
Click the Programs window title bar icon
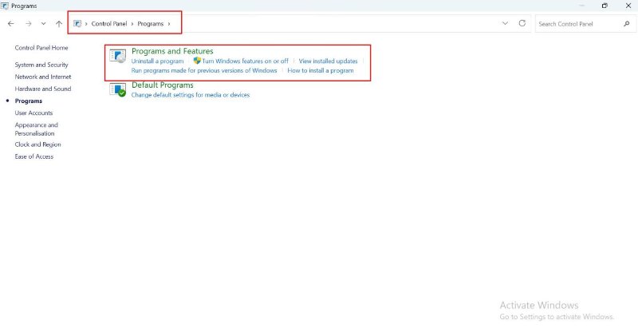coord(5,6)
